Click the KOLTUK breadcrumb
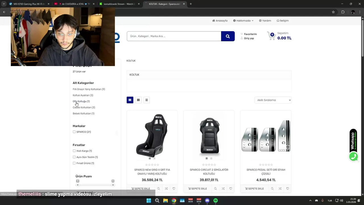This screenshot has height=205, width=364. pos(131,61)
